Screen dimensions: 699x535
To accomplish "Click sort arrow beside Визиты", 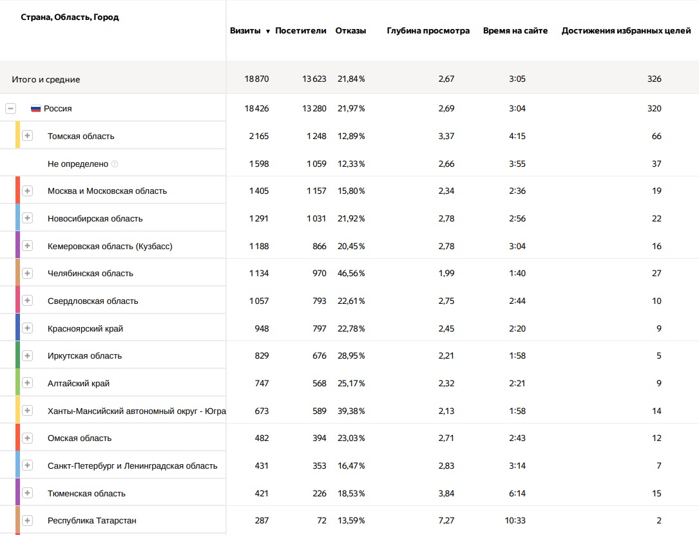I will pos(268,32).
